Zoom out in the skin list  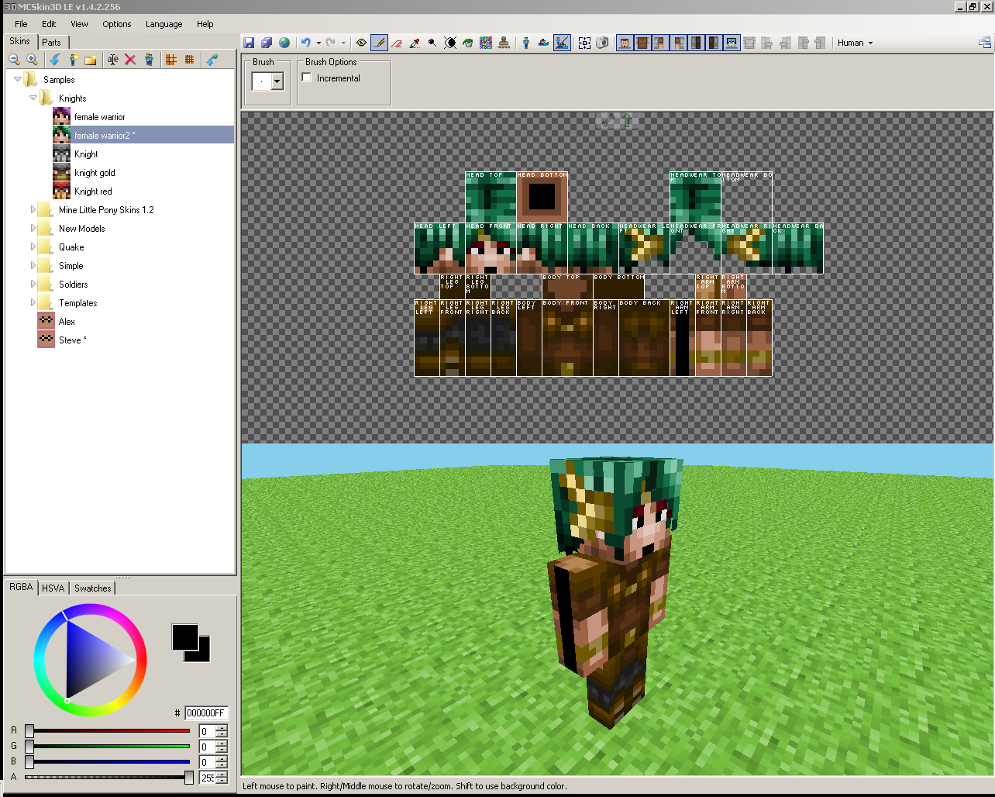tap(14, 60)
